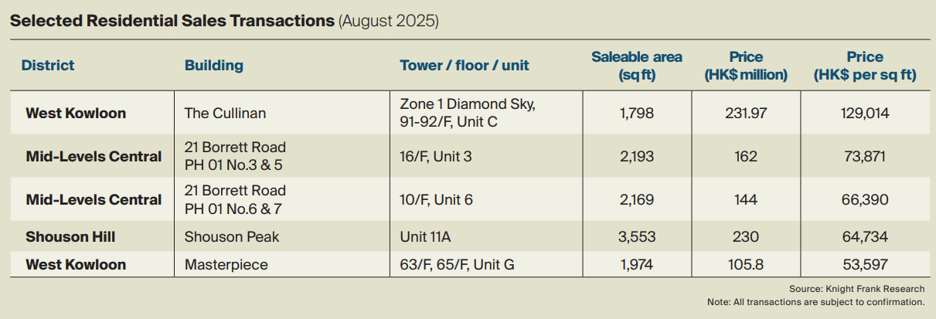Click the Shouson Hill district cell
Image resolution: width=936 pixels, height=319 pixels.
(x=70, y=237)
